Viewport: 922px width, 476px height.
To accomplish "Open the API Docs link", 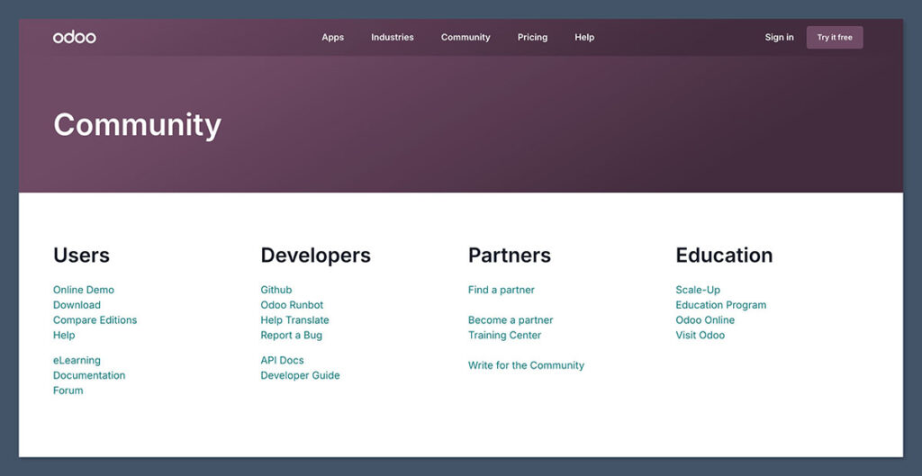I will (282, 360).
